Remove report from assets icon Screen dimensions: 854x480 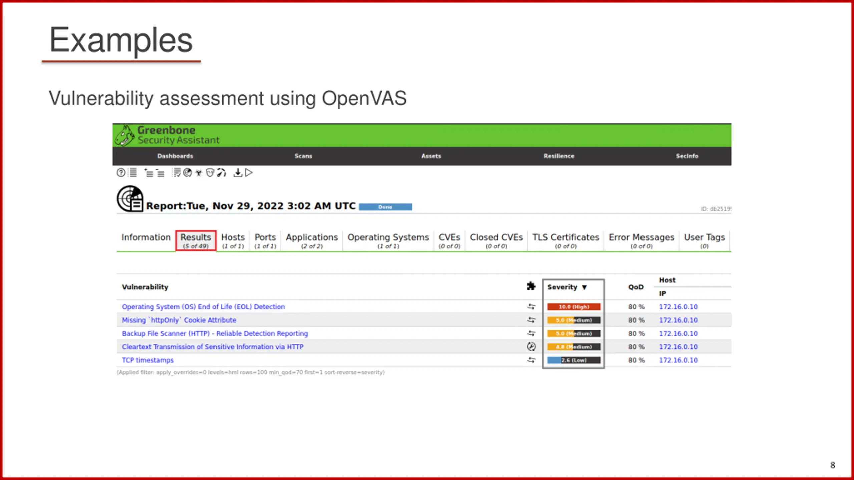[x=160, y=173]
